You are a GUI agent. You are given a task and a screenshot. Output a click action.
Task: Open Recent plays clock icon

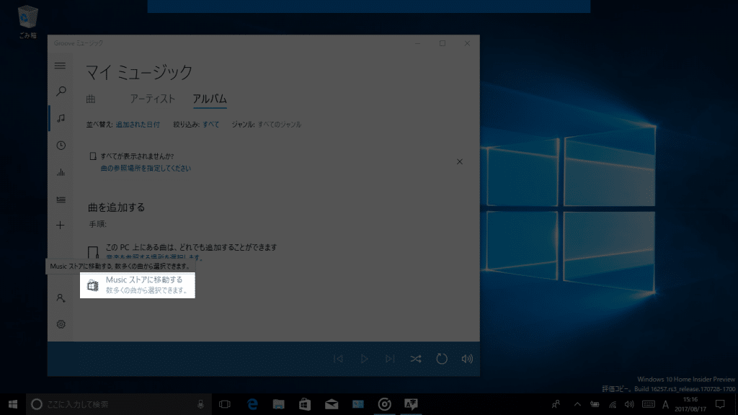(61, 146)
